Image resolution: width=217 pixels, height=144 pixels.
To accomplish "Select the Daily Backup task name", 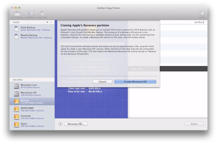I will click(x=28, y=27).
